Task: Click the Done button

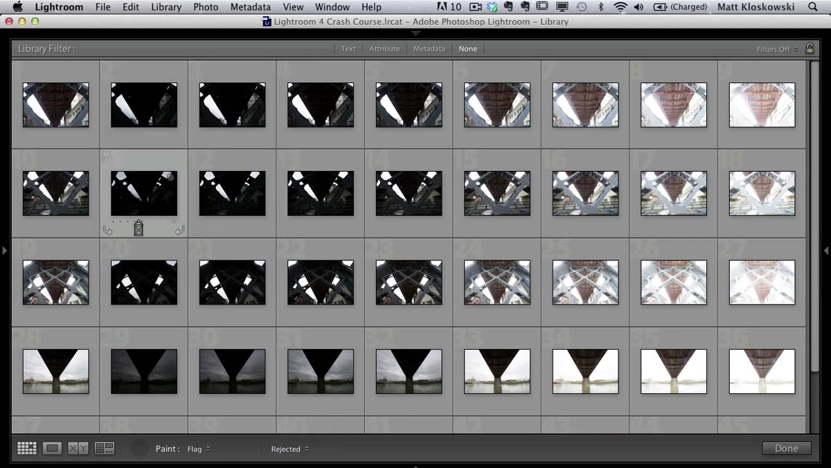Action: coord(786,449)
